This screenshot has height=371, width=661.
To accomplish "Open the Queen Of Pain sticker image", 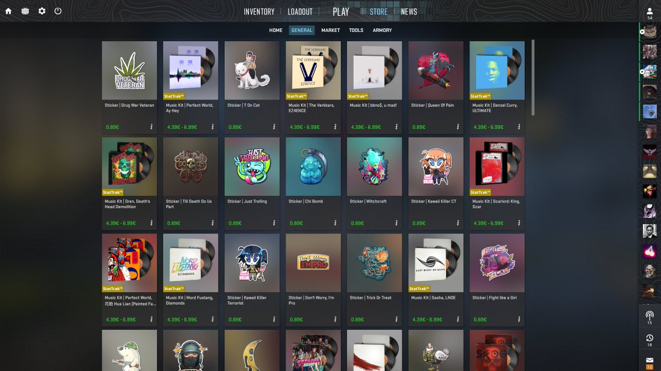I will coord(436,70).
